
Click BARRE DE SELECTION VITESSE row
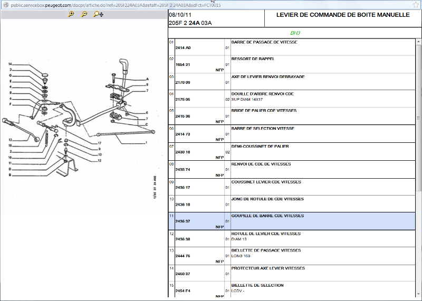[x=292, y=134]
